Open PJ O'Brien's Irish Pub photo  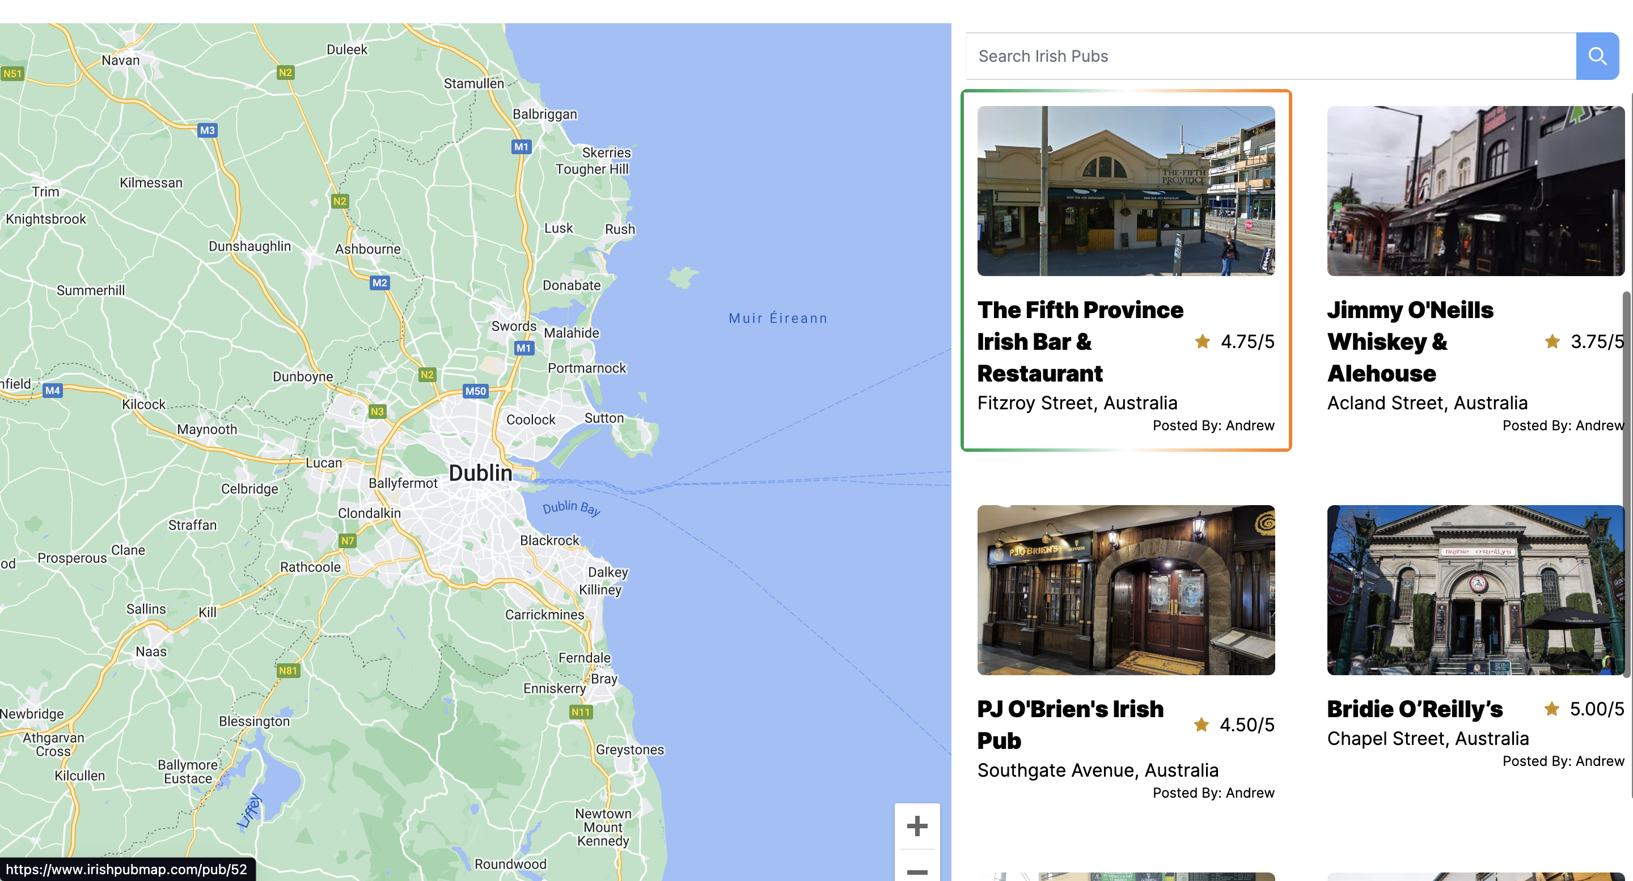tap(1126, 590)
